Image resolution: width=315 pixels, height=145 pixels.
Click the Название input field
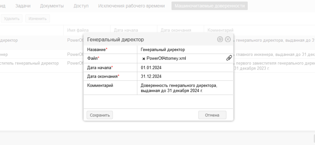[185, 49]
